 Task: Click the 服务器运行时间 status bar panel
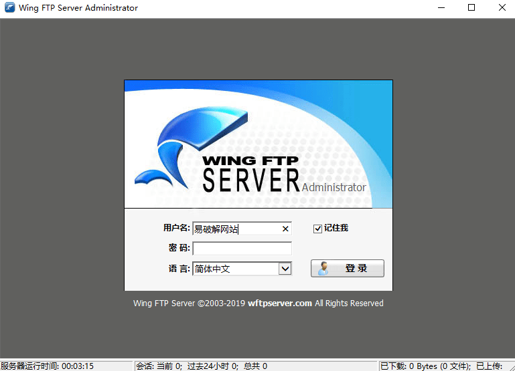point(47,366)
